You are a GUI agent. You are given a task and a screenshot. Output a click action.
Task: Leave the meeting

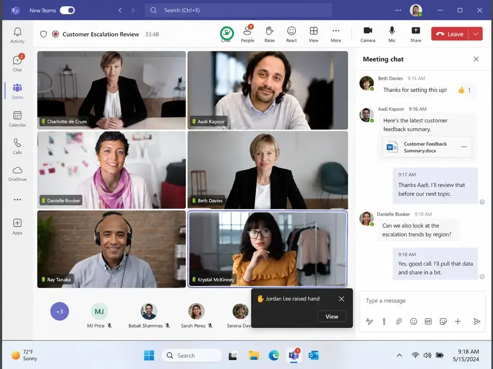(x=450, y=34)
